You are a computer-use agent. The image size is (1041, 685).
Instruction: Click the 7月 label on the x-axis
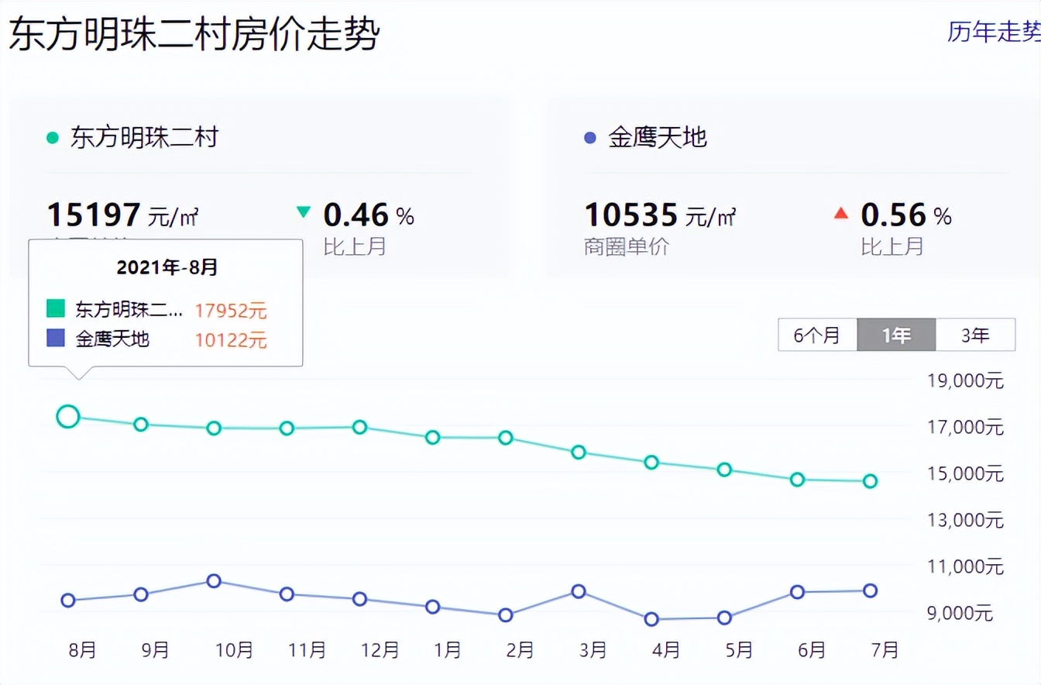pos(885,651)
